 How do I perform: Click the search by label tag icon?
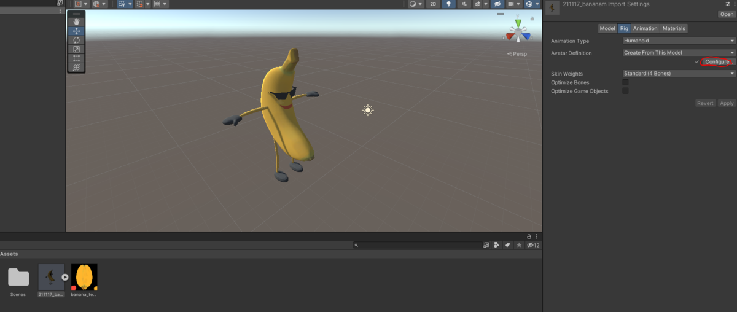click(508, 245)
